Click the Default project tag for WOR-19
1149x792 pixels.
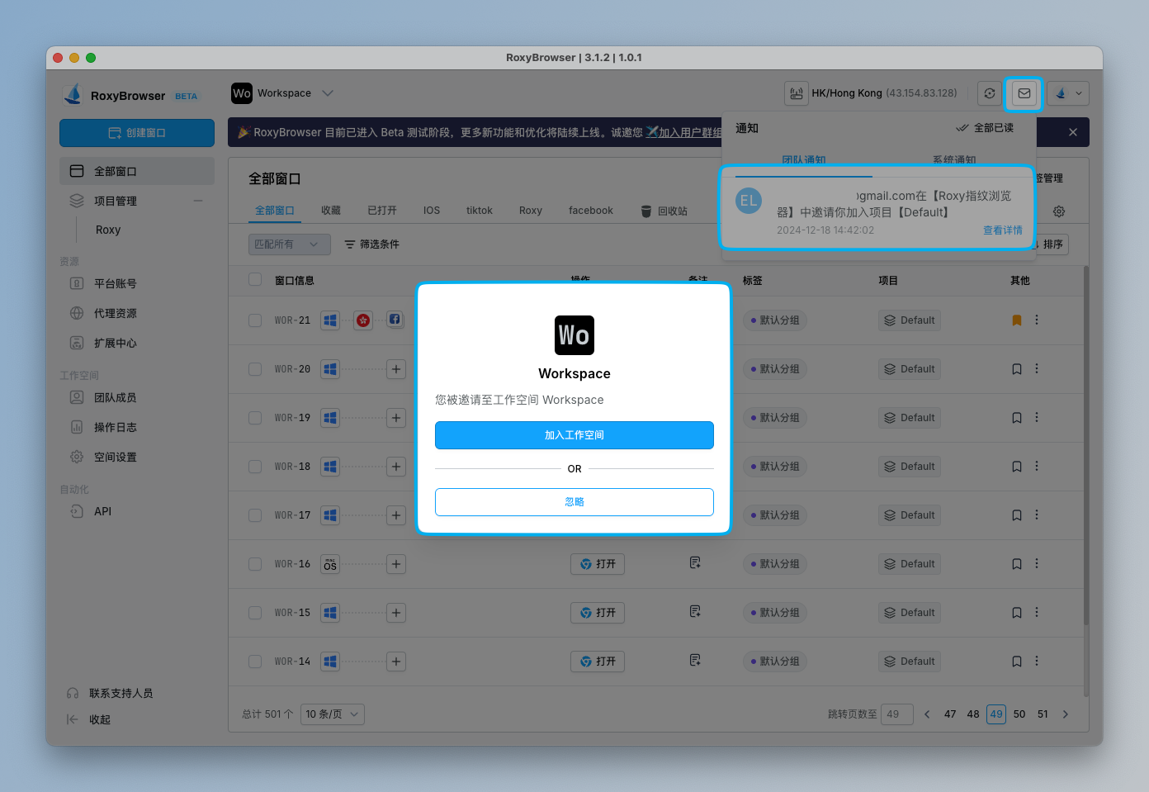click(910, 418)
